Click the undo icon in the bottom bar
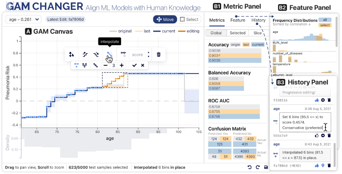This screenshot has height=174, width=342. coord(249,167)
